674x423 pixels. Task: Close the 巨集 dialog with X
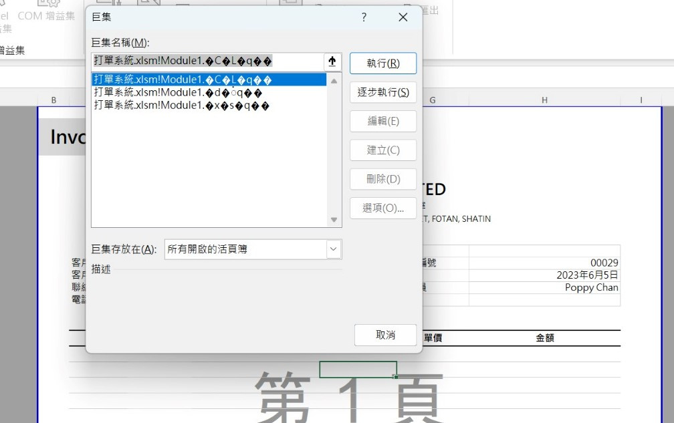tap(403, 17)
